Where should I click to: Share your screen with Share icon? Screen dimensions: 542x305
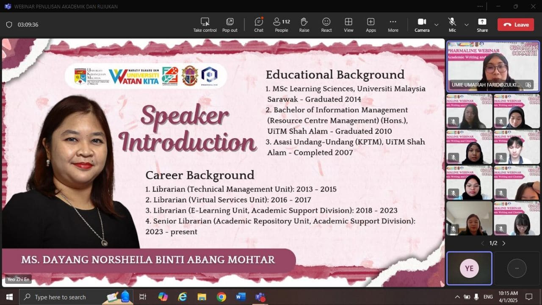pyautogui.click(x=482, y=25)
